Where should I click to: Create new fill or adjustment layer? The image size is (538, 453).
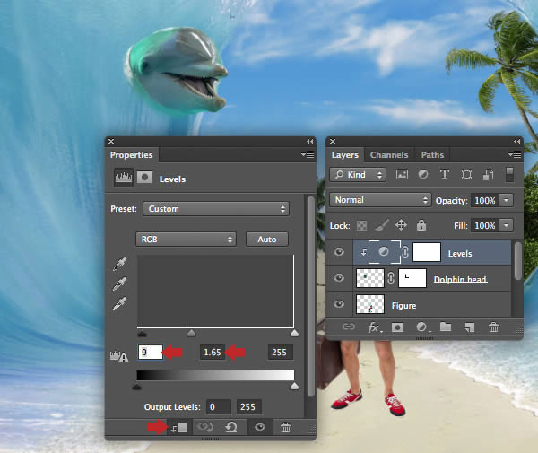422,327
